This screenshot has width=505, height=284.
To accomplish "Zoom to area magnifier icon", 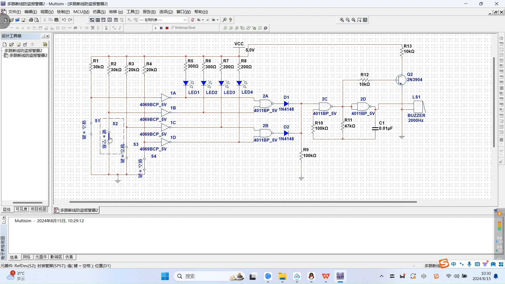I will (353, 20).
